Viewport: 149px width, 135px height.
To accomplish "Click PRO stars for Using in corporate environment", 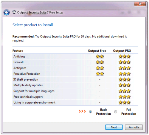I will pyautogui.click(x=125, y=102).
